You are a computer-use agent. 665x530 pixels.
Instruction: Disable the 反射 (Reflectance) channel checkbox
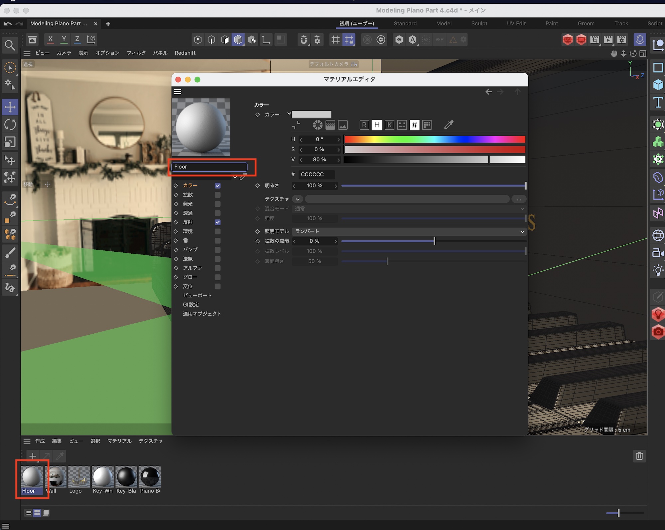(x=217, y=222)
